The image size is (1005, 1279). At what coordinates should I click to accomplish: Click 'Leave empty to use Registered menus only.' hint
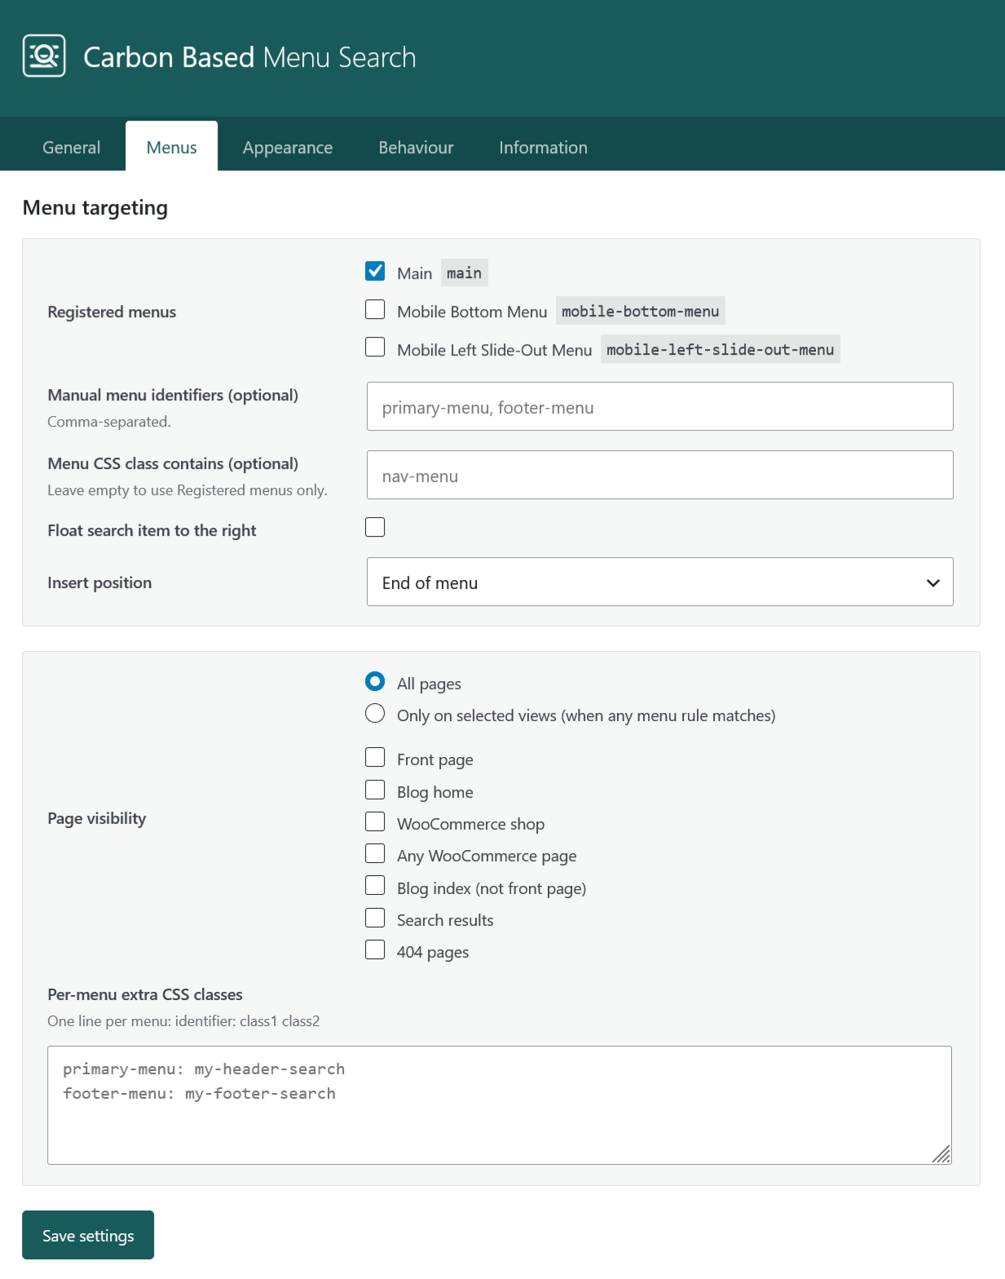point(187,490)
